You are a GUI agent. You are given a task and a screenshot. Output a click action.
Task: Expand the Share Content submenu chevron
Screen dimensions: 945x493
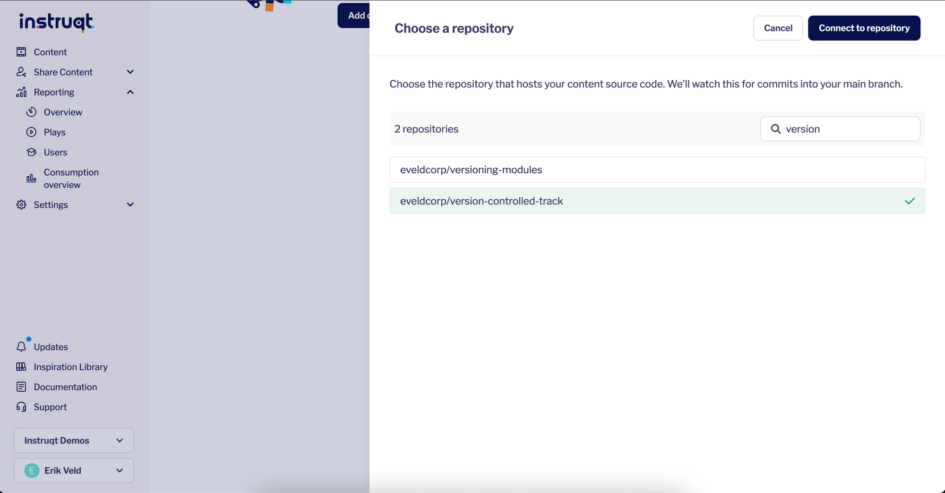point(130,72)
